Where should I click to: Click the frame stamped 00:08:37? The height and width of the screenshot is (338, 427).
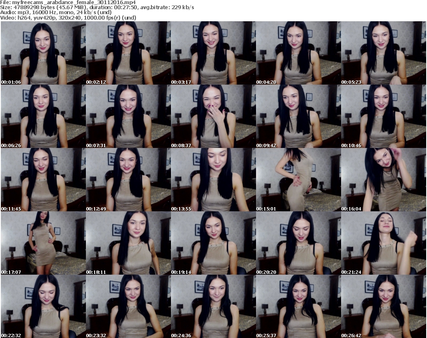click(213, 116)
